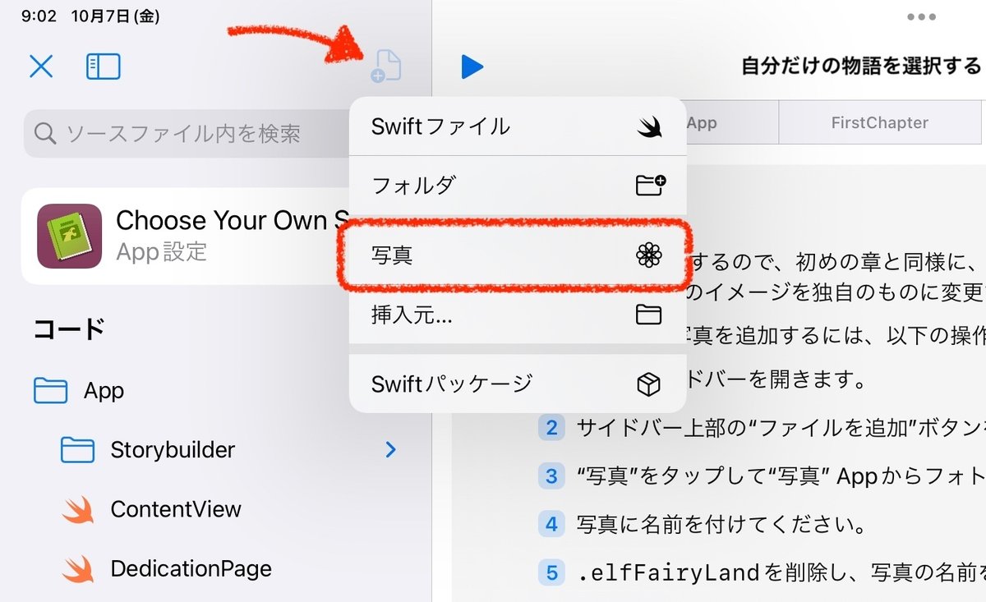Expand the Storybuilder folder chevron
Screen dimensions: 986x602
391,449
